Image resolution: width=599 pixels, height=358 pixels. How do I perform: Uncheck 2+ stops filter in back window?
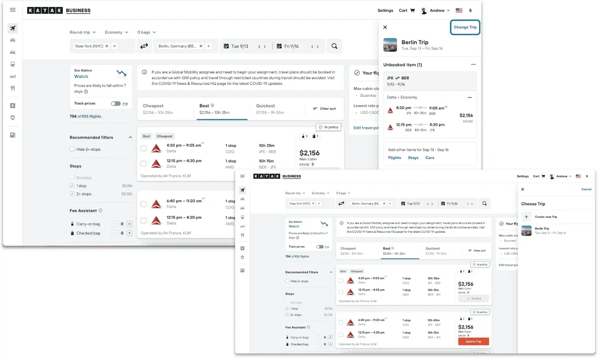click(x=72, y=194)
